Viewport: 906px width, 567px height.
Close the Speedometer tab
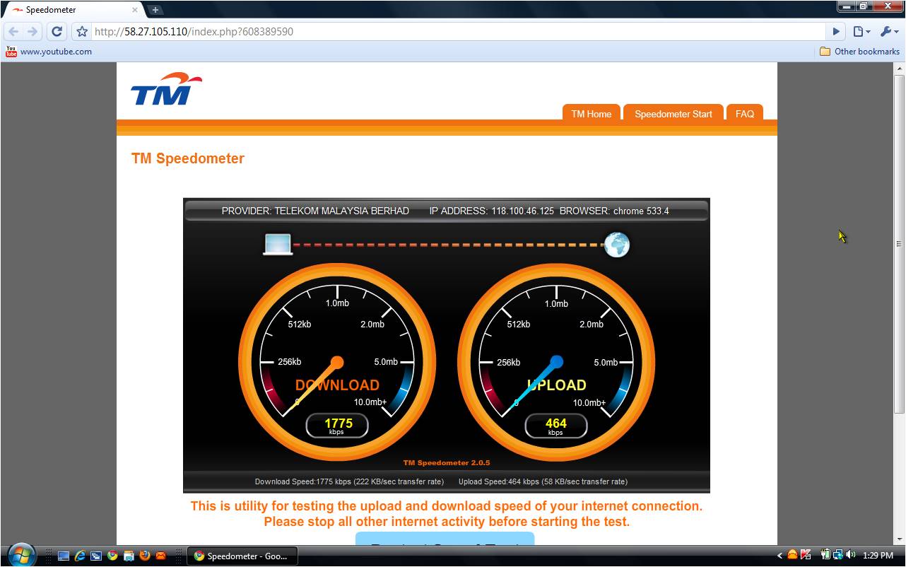click(134, 10)
